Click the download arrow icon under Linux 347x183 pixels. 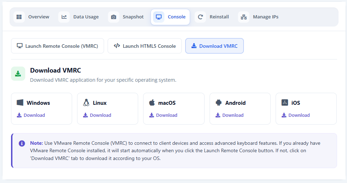tap(86, 115)
